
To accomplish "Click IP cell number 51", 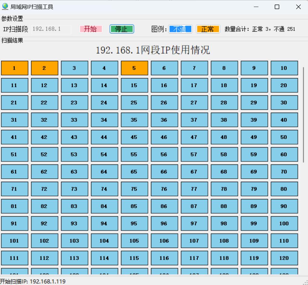I will point(15,154).
